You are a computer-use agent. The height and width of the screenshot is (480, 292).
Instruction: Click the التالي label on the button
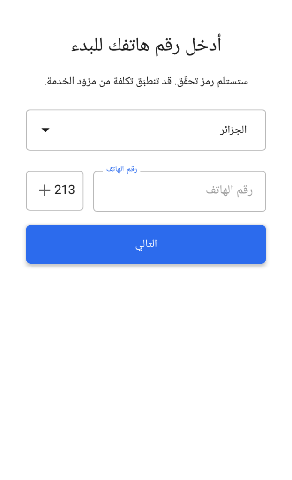coord(146,244)
